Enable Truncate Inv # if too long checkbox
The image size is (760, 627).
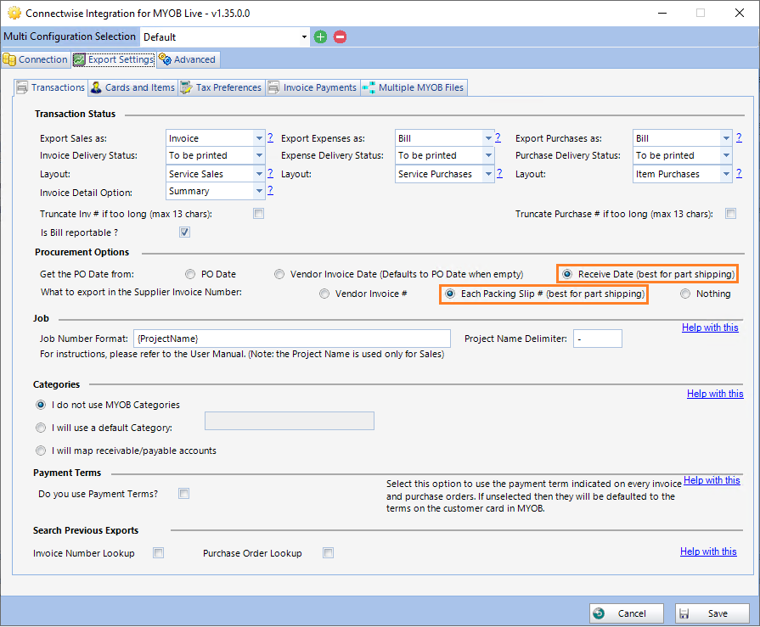coord(258,214)
